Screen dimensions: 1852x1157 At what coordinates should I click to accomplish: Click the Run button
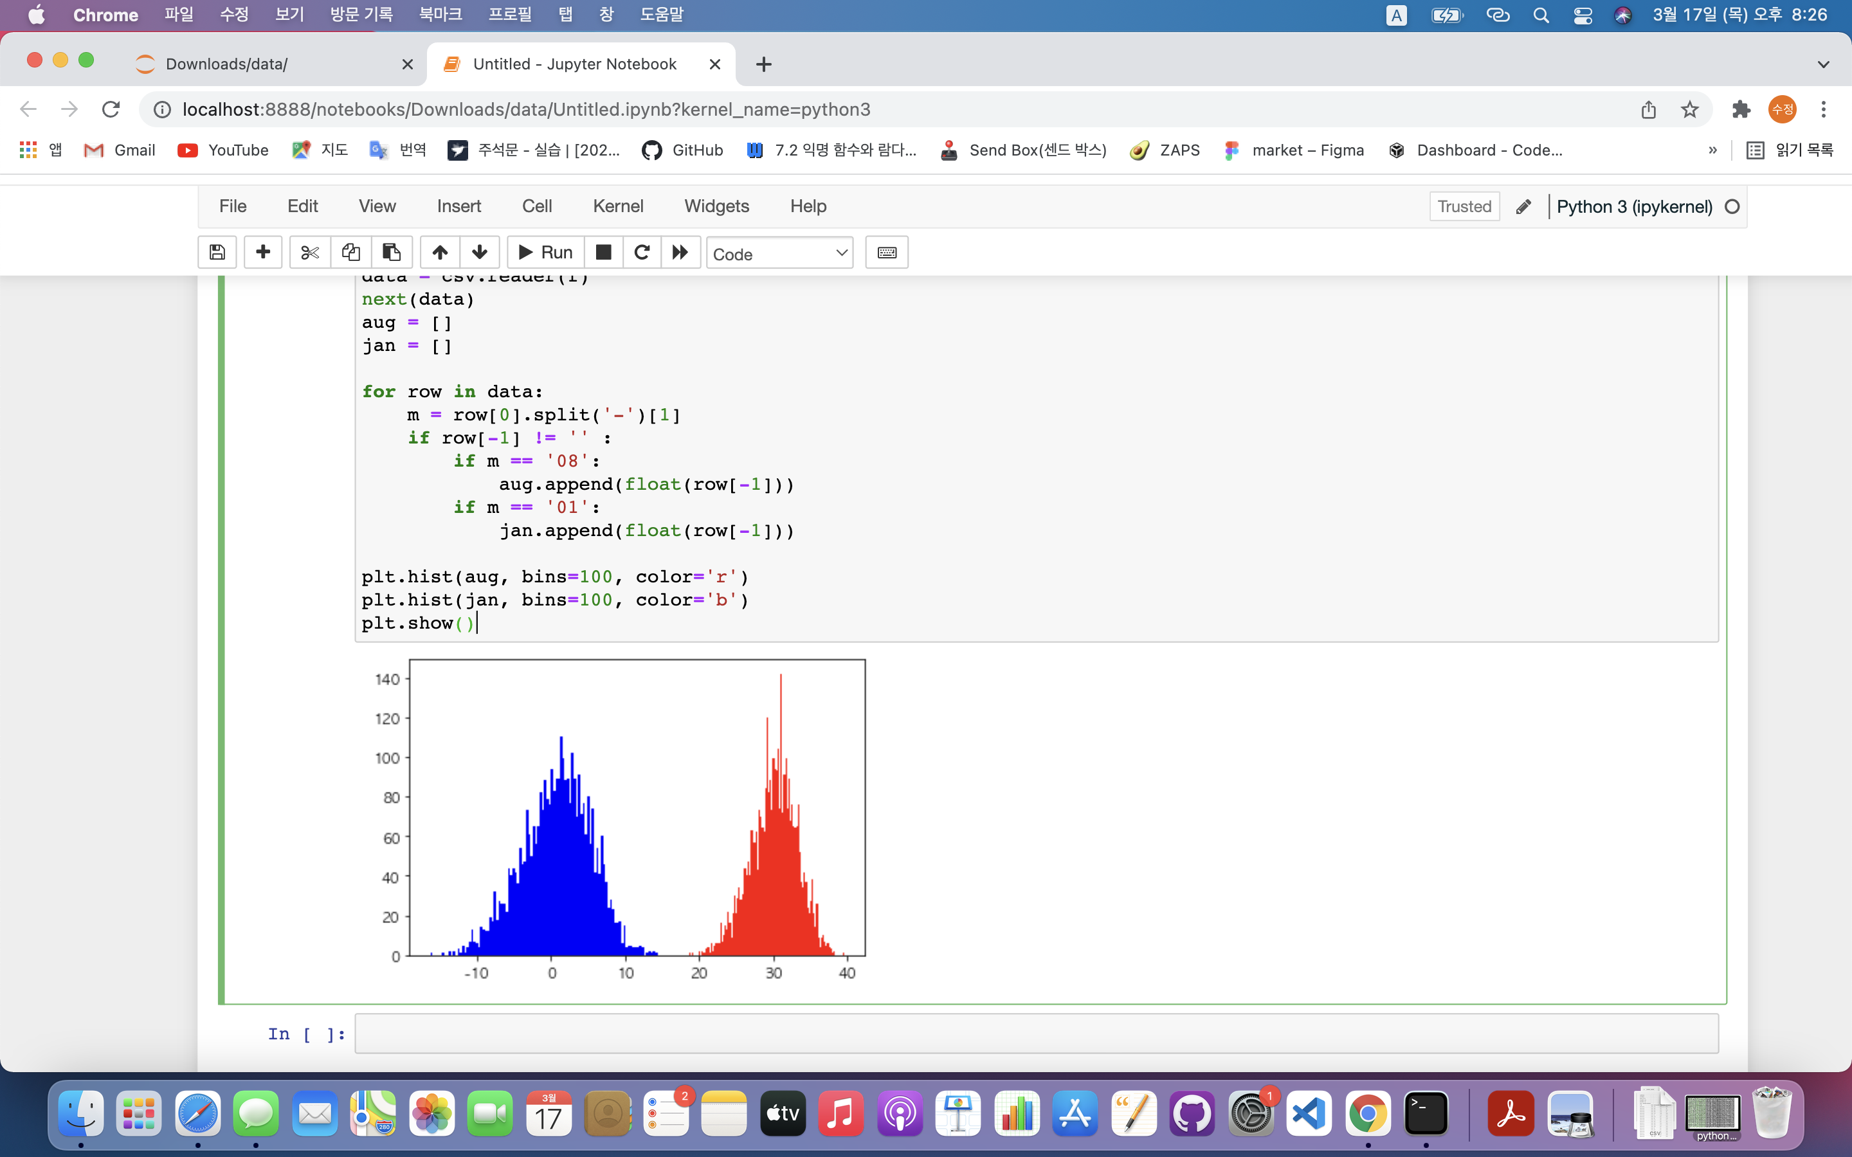546,253
